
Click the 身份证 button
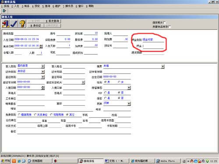(x=36, y=25)
